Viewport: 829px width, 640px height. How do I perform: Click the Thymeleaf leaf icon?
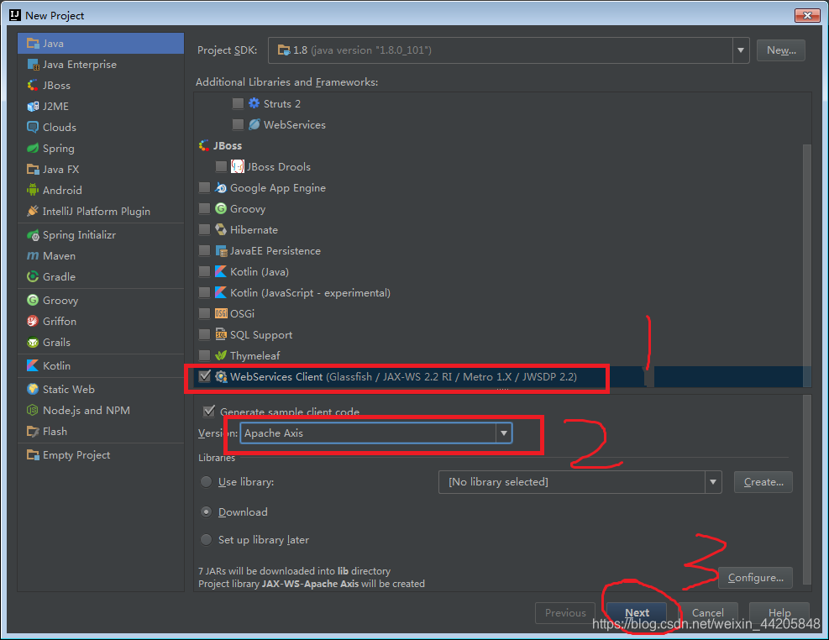point(221,355)
